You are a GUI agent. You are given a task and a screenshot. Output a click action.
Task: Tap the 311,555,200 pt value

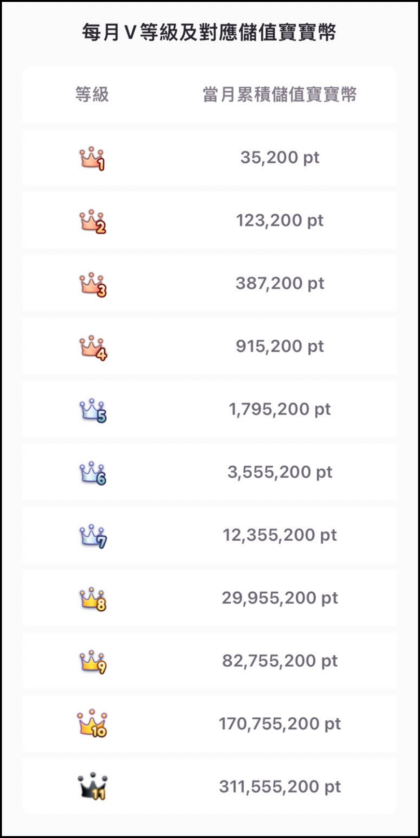[280, 787]
